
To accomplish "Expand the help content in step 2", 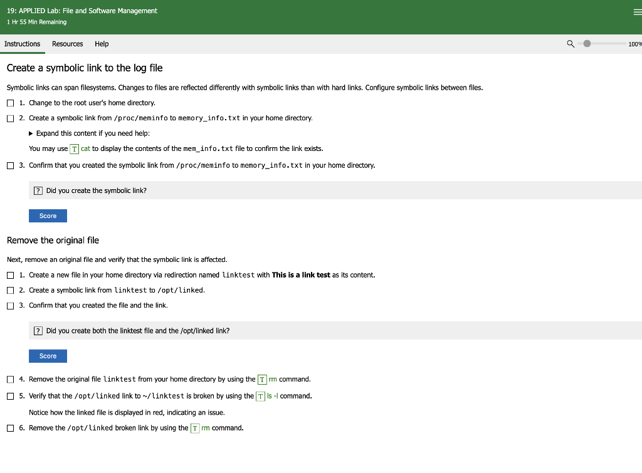I will point(31,133).
